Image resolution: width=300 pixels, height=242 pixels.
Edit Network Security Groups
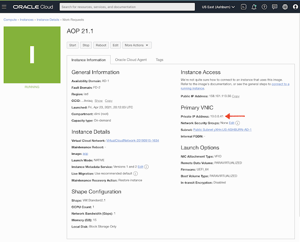point(232,123)
